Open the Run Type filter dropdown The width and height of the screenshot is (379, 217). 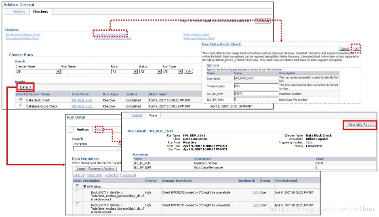[180, 72]
